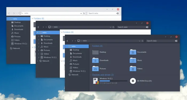
Task: Open address history dropdown in front window
Action: point(139,41)
